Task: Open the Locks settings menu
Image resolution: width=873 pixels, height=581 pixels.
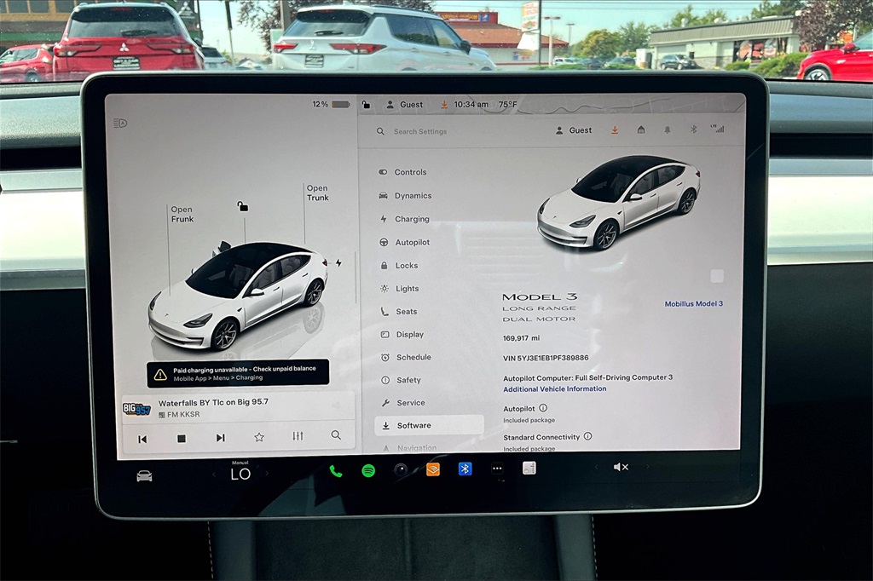Action: [399, 266]
